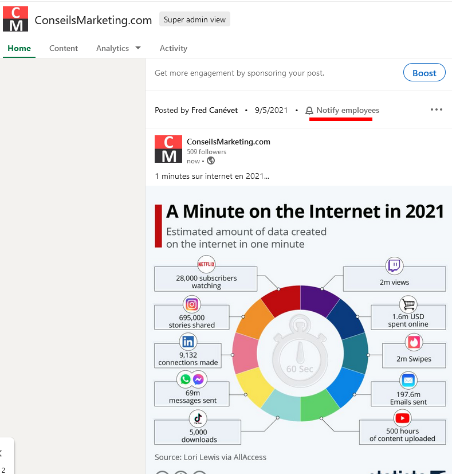Click the YouTube icon in the infographic
452x474 pixels.
click(x=402, y=418)
